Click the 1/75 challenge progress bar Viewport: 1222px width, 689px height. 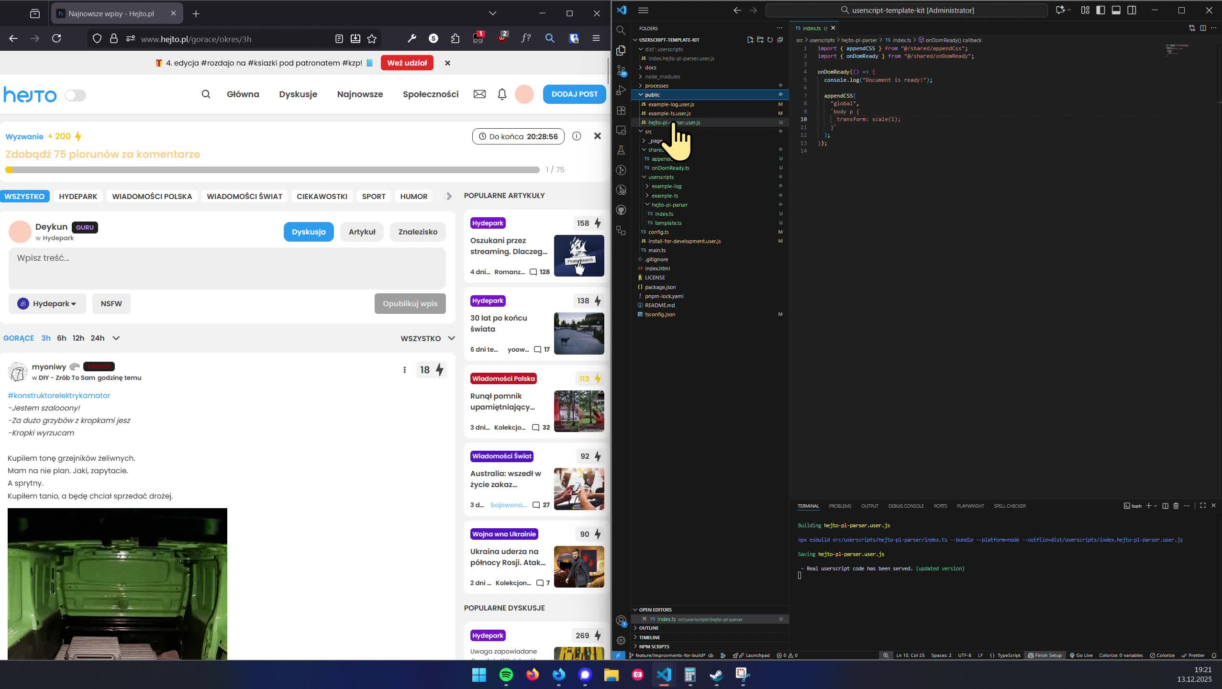tap(275, 169)
